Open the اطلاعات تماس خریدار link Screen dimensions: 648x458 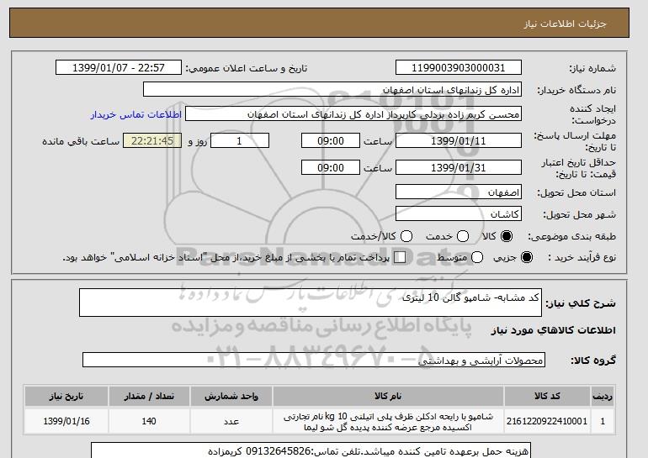pos(136,114)
